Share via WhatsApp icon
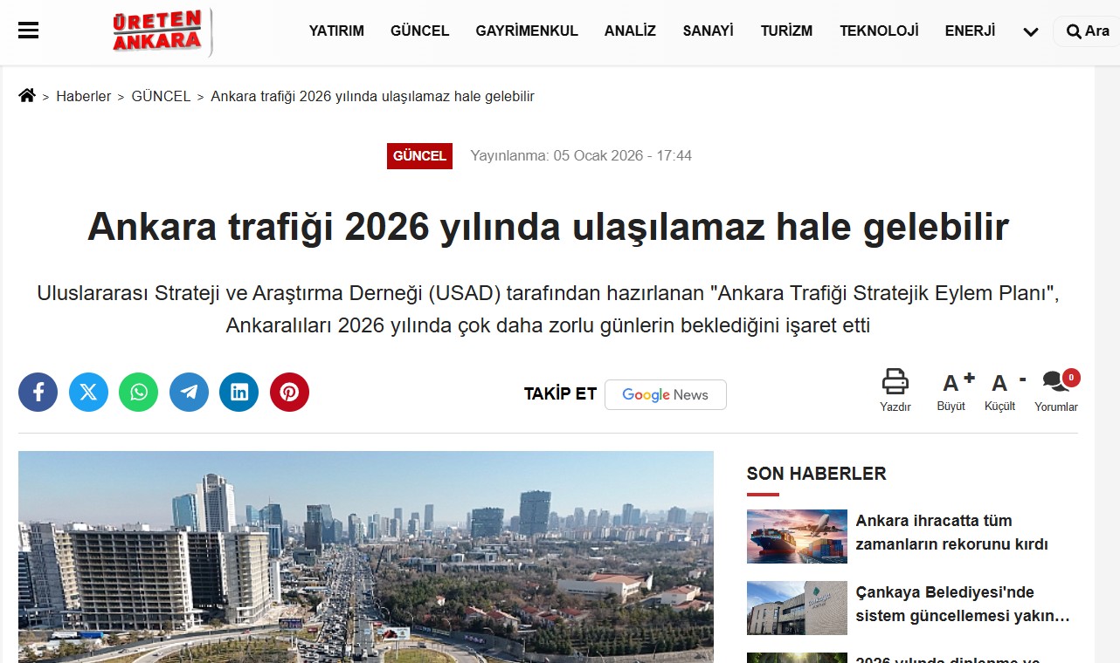The image size is (1120, 663). [x=138, y=393]
